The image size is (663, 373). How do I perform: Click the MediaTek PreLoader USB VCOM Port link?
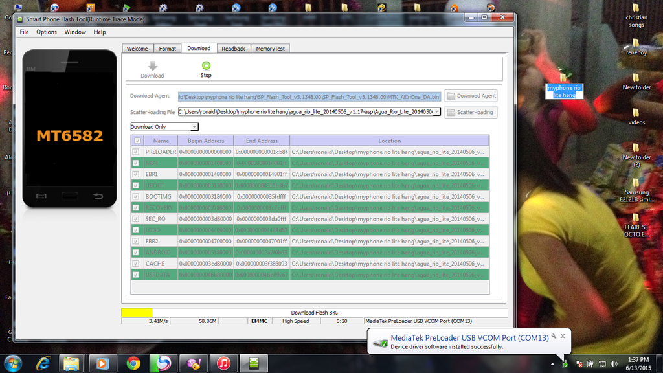[x=469, y=338]
